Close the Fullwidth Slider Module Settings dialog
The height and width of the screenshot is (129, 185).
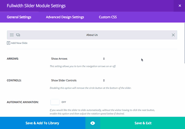(179, 6)
